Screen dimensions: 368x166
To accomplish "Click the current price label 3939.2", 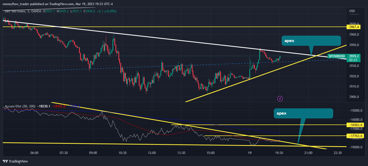I will pyautogui.click(x=354, y=56).
